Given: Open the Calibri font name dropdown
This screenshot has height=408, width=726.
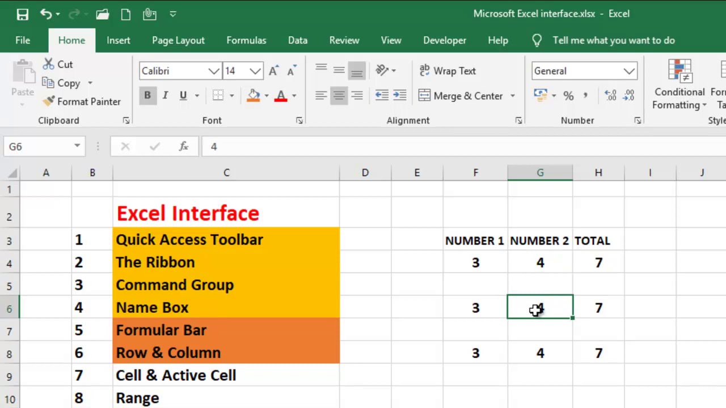Looking at the screenshot, I should click(x=214, y=71).
